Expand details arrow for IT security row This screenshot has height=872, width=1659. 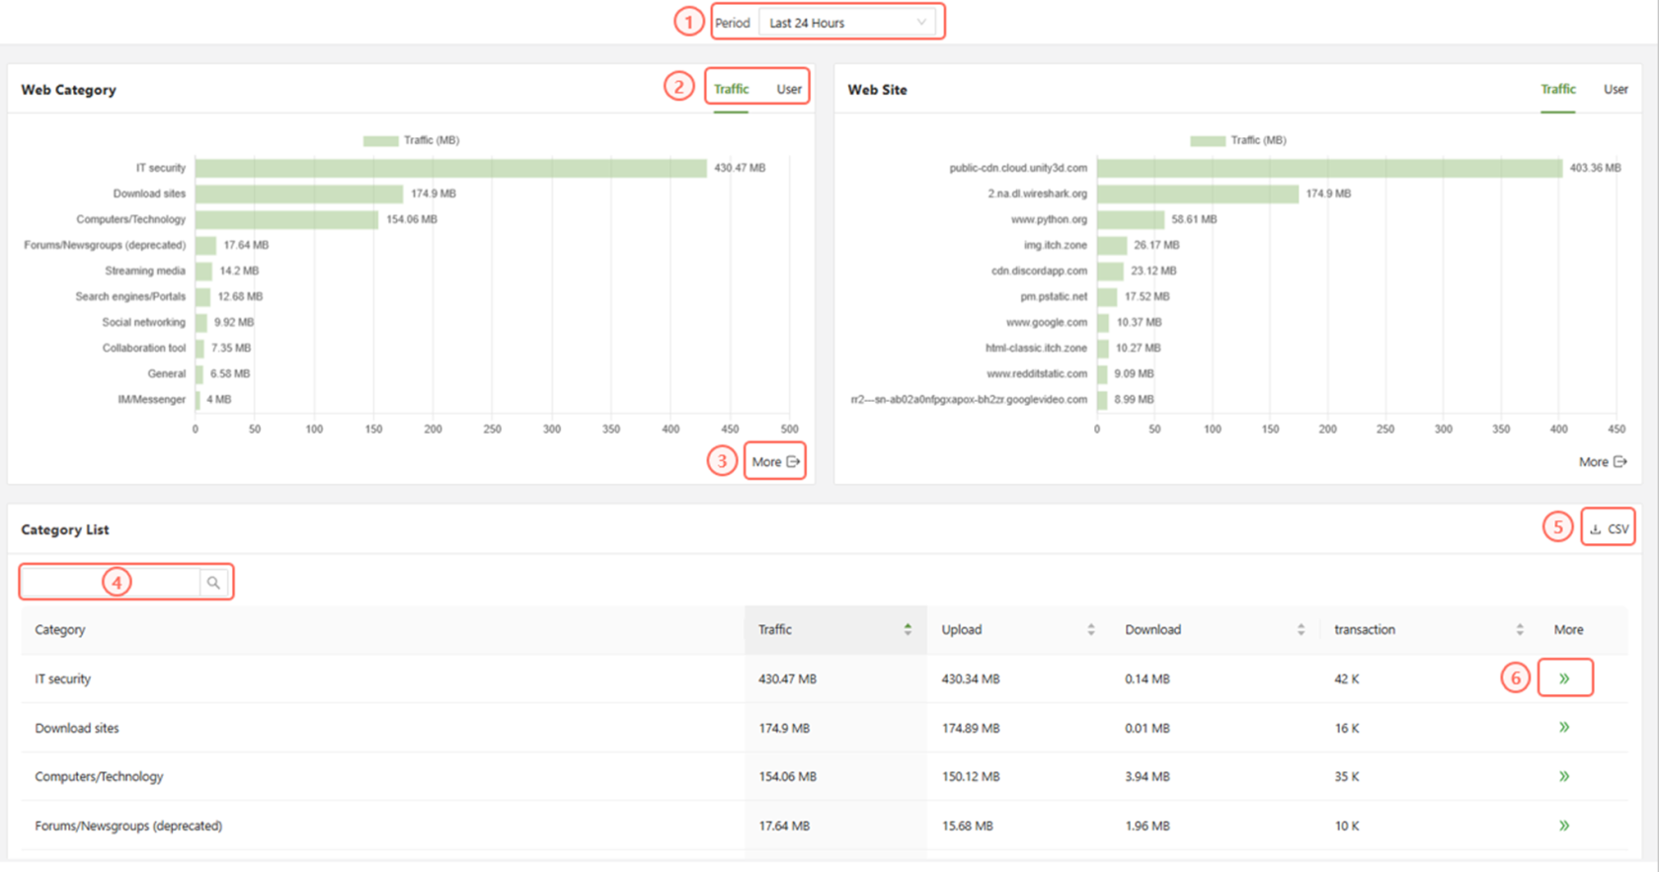[x=1564, y=678]
